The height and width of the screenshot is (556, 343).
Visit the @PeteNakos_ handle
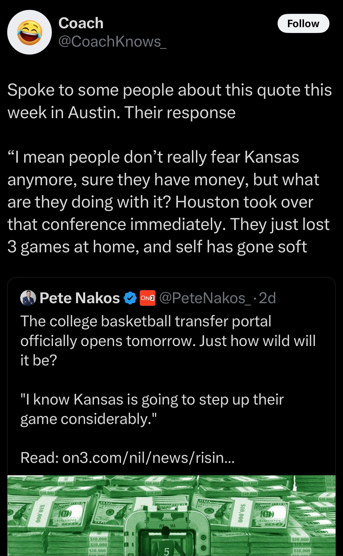click(205, 298)
